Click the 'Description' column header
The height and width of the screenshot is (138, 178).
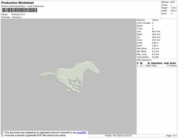click(157, 63)
